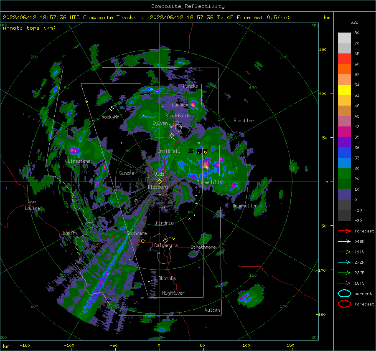Click the RockyMH label on map
Viewport: 376px width, 351px height.
pos(110,117)
